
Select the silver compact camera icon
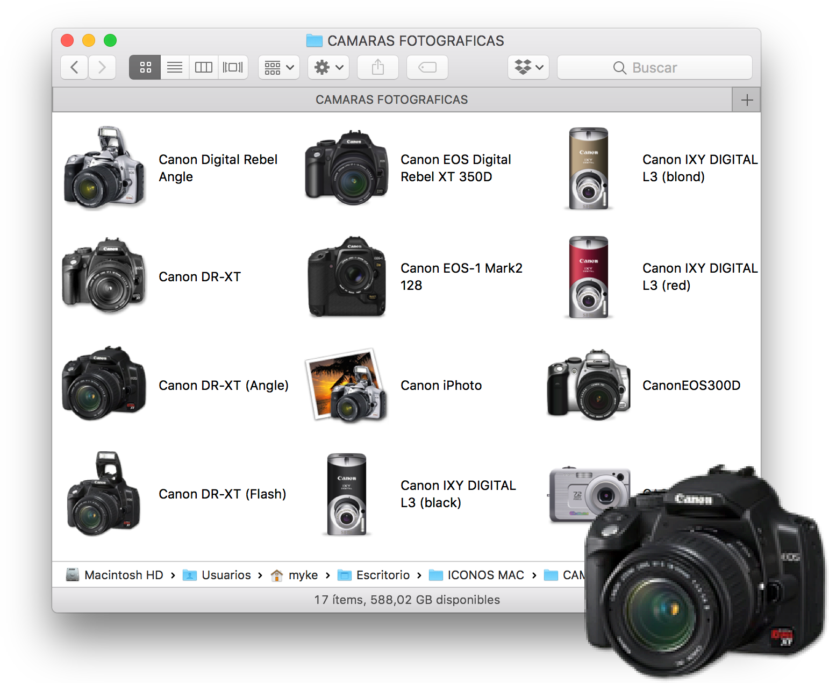coord(588,494)
